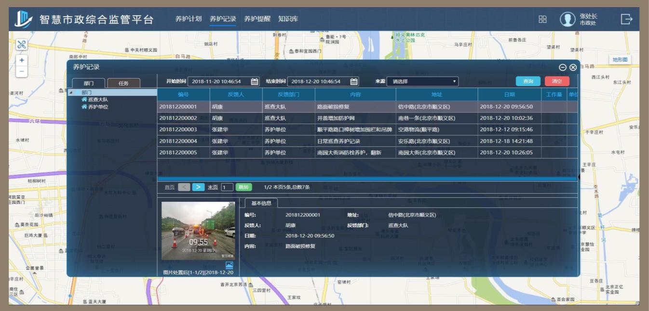Select 巡查大队 in the department tree

point(97,100)
